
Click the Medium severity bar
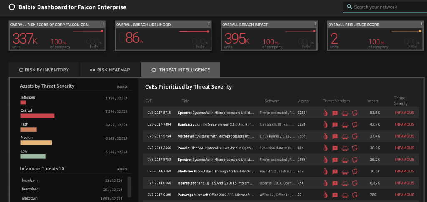click(36, 143)
